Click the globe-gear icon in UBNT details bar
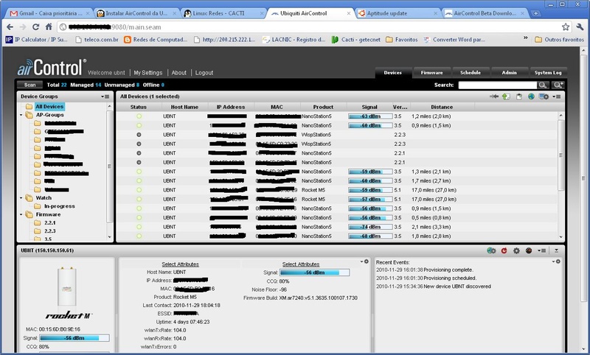590x355 pixels. (x=491, y=250)
